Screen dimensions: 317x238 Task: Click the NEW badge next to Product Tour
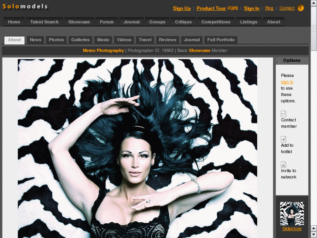pyautogui.click(x=233, y=8)
